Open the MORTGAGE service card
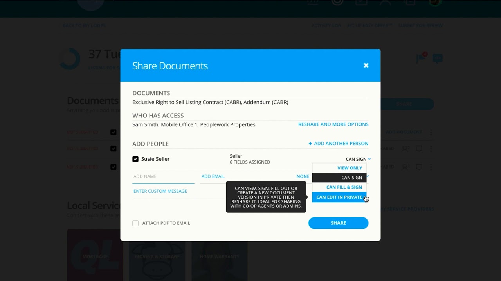The width and height of the screenshot is (501, 281). pyautogui.click(x=95, y=255)
